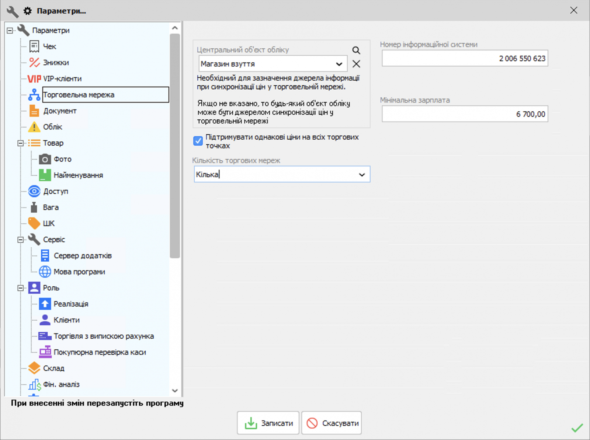Image resolution: width=590 pixels, height=440 pixels.
Task: Select Склад in the parameters tree
Action: click(53, 368)
